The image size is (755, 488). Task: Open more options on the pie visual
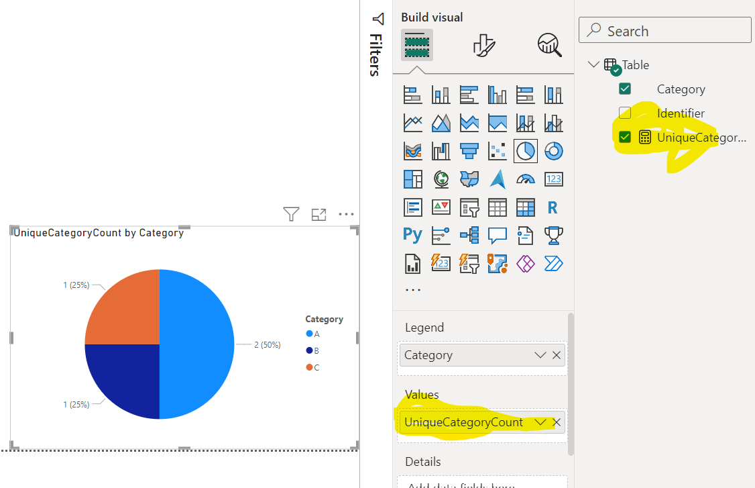pyautogui.click(x=346, y=213)
